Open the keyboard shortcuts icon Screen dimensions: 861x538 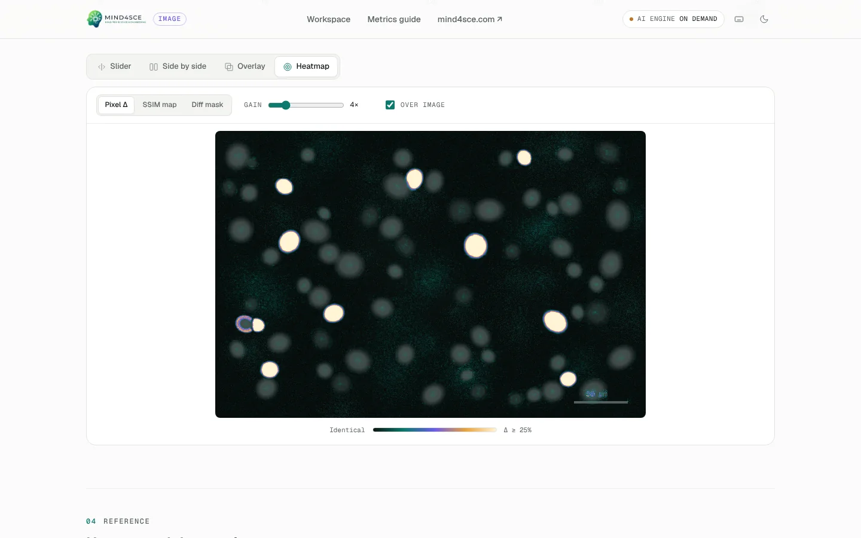(x=739, y=19)
